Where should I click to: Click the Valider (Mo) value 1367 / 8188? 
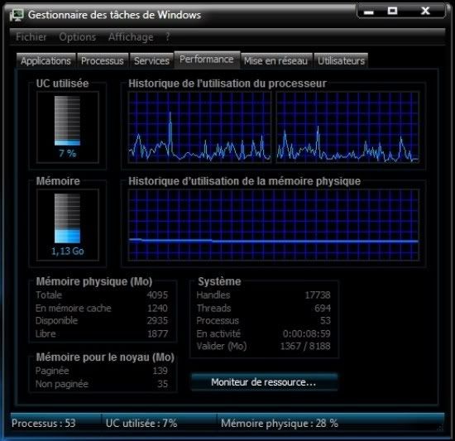click(305, 346)
